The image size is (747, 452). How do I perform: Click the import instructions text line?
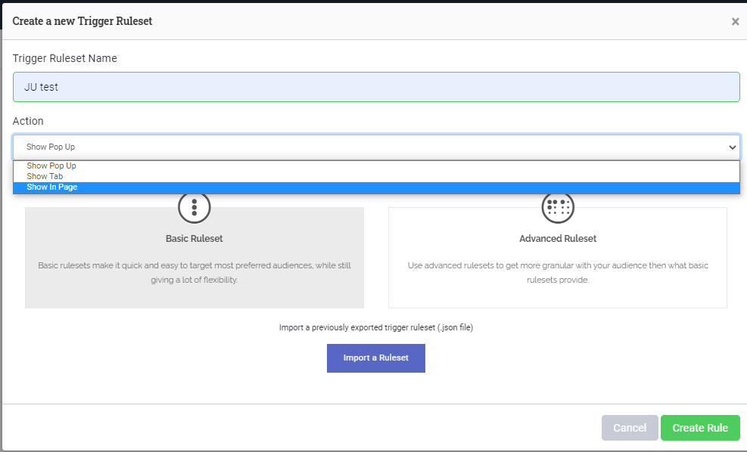click(376, 327)
